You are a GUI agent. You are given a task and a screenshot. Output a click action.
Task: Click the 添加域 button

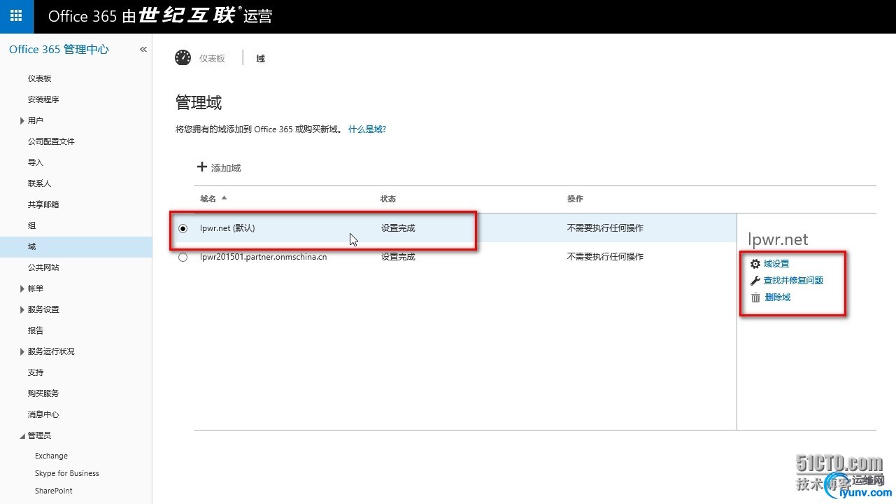219,168
